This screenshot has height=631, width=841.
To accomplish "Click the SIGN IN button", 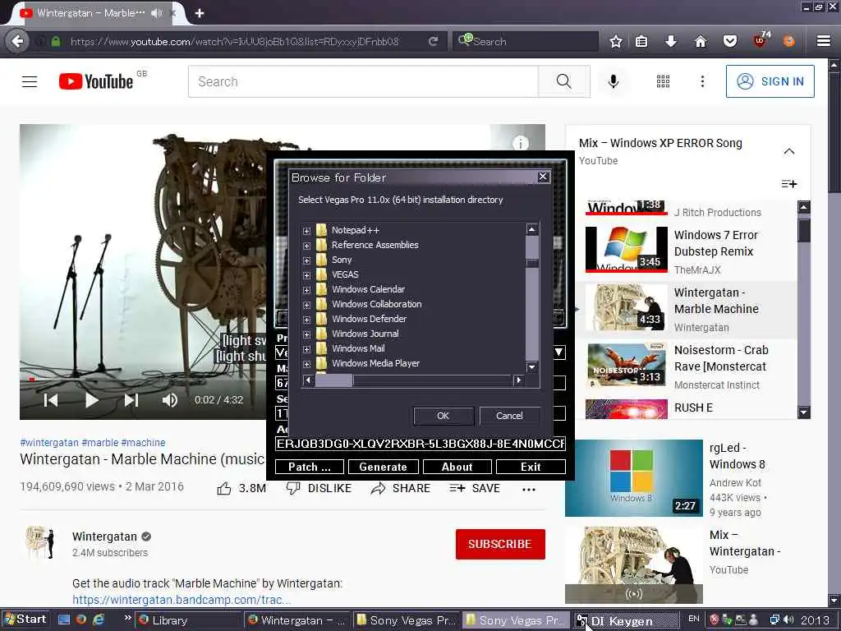I will tap(770, 81).
